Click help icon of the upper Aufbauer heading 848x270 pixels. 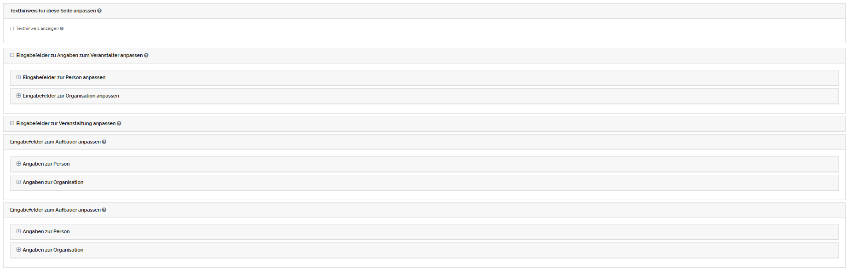[x=104, y=142]
